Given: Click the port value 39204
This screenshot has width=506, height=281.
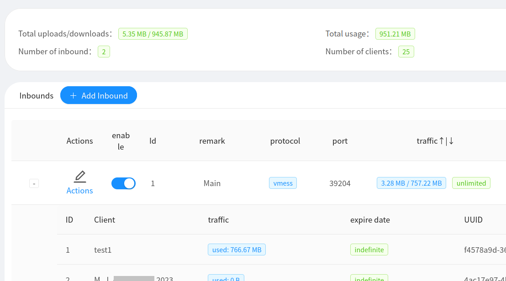Looking at the screenshot, I should pos(340,183).
